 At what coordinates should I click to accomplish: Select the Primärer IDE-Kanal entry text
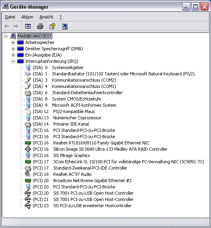click(71, 124)
